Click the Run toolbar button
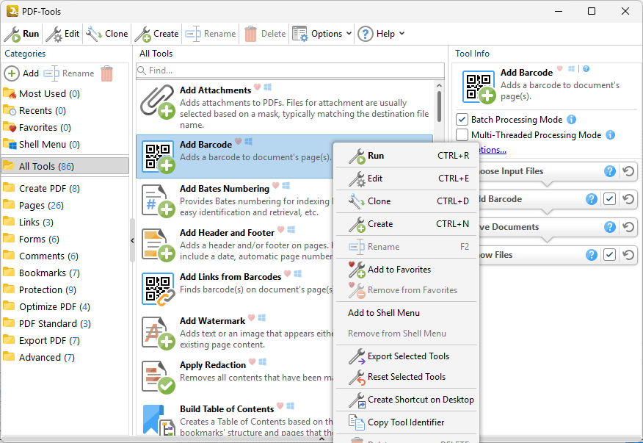Screen dimensions: 643x443 tap(22, 34)
